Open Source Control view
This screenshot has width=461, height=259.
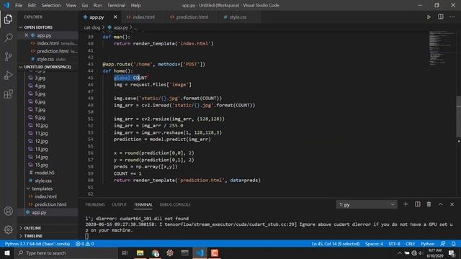click(8, 56)
